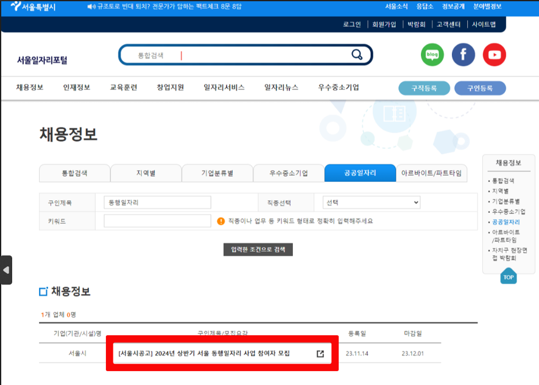The image size is (539, 385).
Task: Click 우수중소기업 in the right sidebar
Action: pos(509,212)
